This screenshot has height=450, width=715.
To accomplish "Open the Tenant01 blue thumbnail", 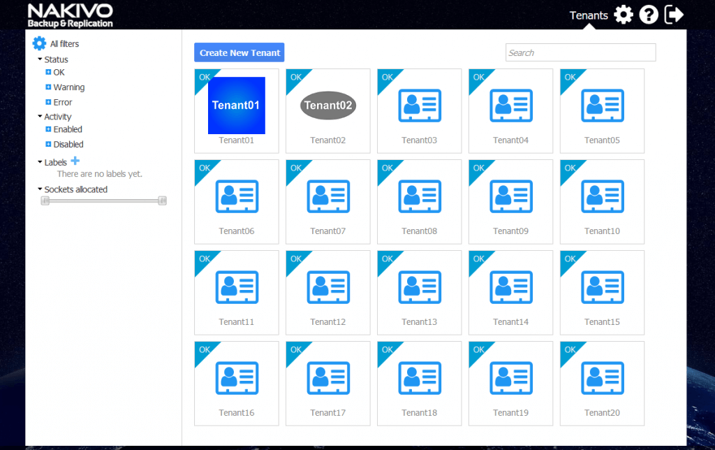I will (x=237, y=106).
